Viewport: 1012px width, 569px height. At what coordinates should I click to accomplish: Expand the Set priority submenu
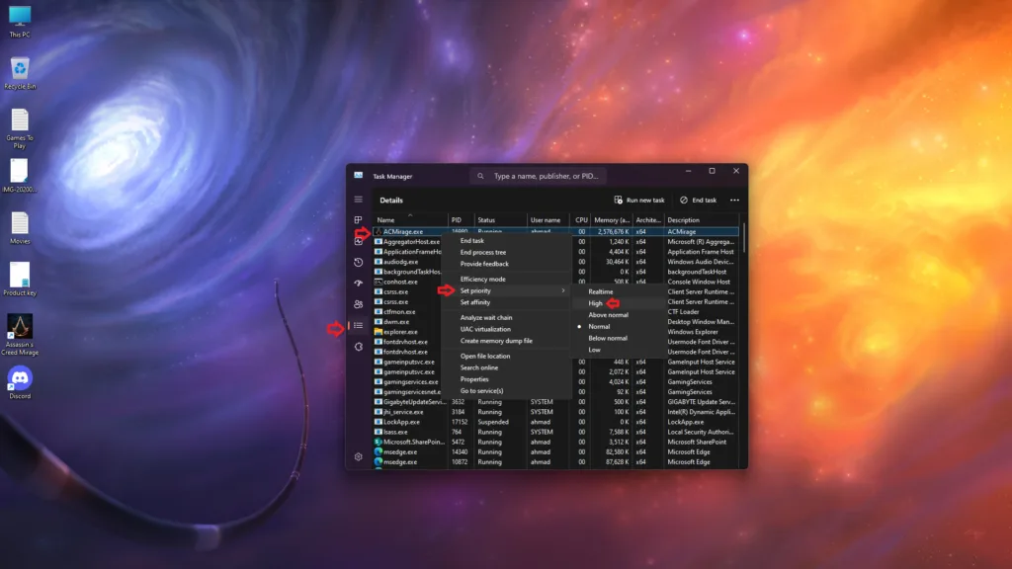507,291
